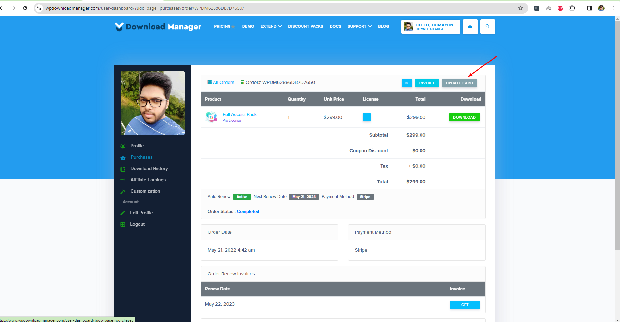Click the user profile photo in sidebar
Screen dimensions: 620x322
pos(153,103)
